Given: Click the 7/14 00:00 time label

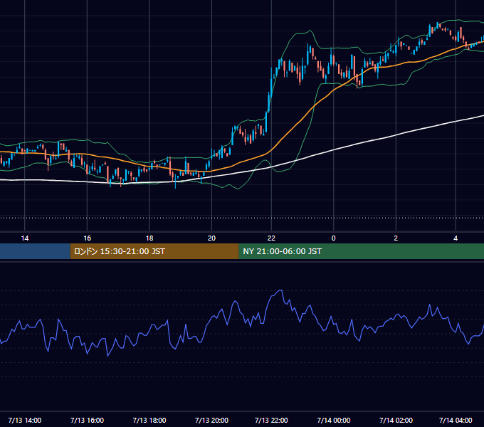Looking at the screenshot, I should tap(334, 420).
